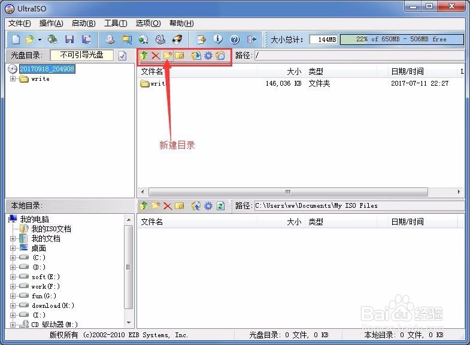Expand the 桌面 tree node
This screenshot has width=470, height=345.
[13, 248]
